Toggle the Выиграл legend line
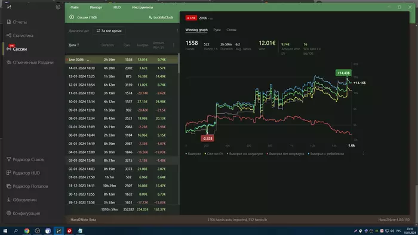 coord(193,153)
